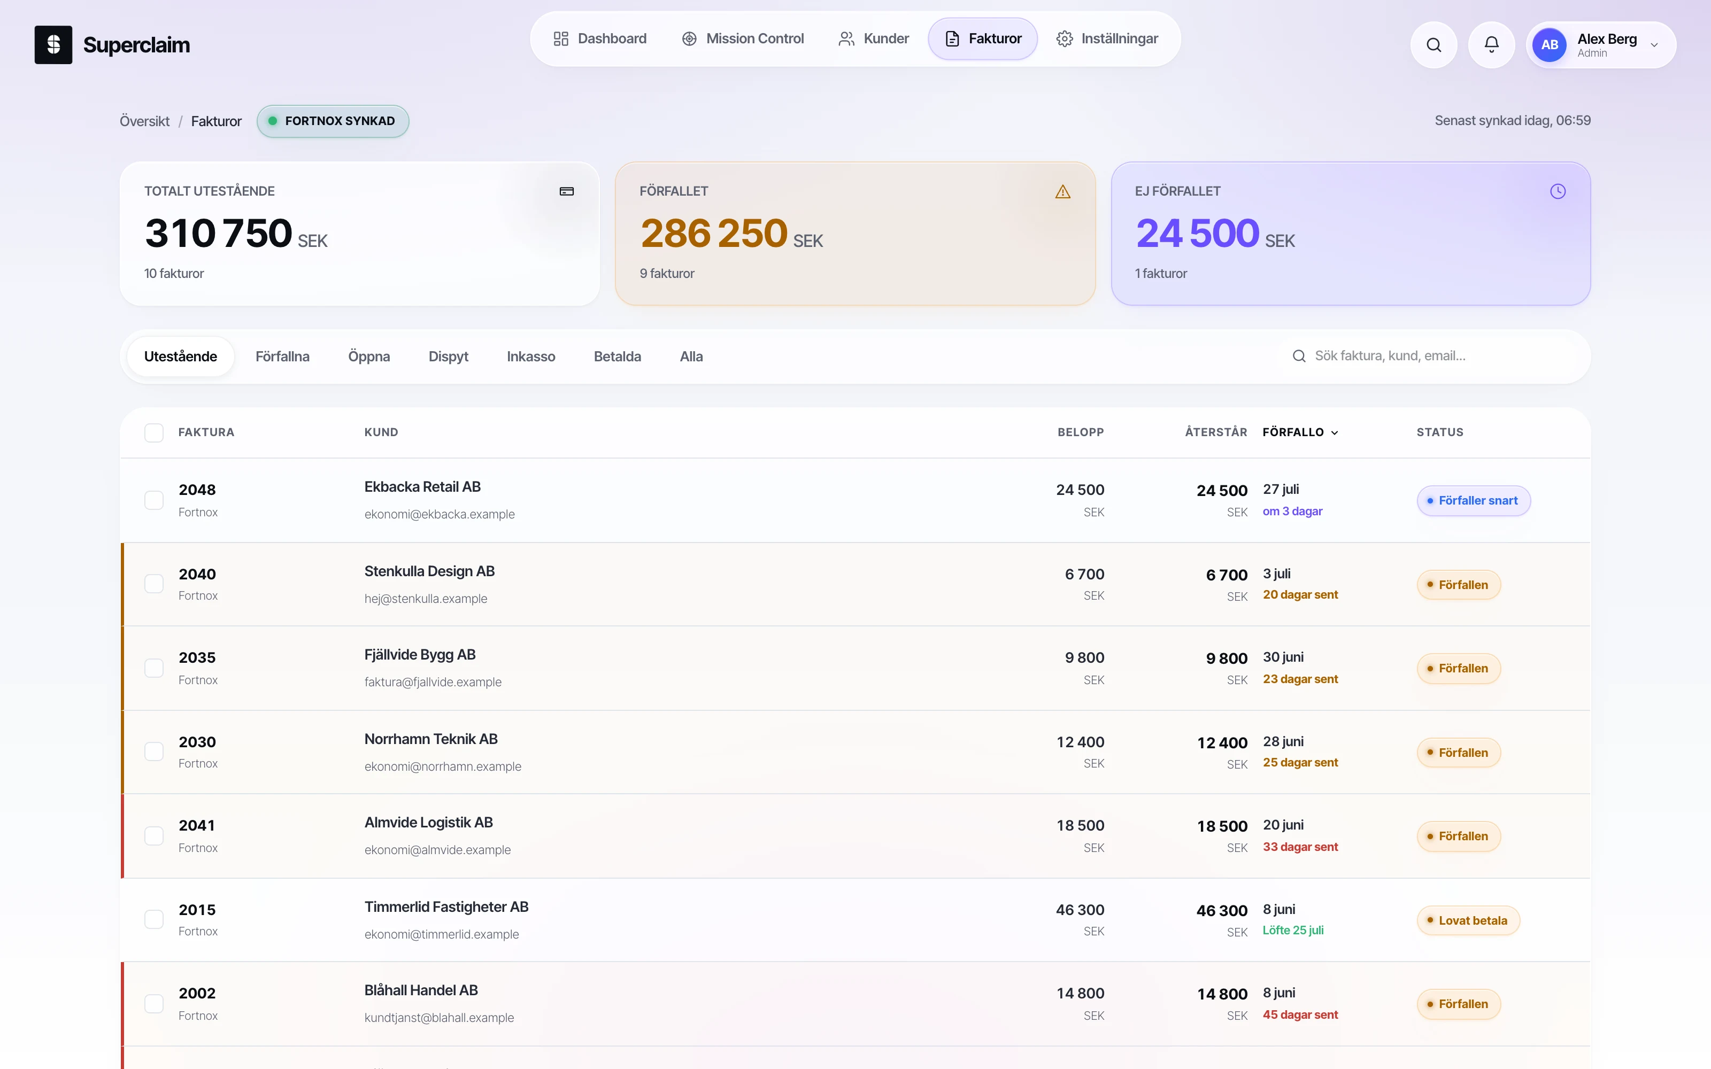Click the Alex Berg AB avatar
The width and height of the screenshot is (1711, 1069).
tap(1549, 44)
